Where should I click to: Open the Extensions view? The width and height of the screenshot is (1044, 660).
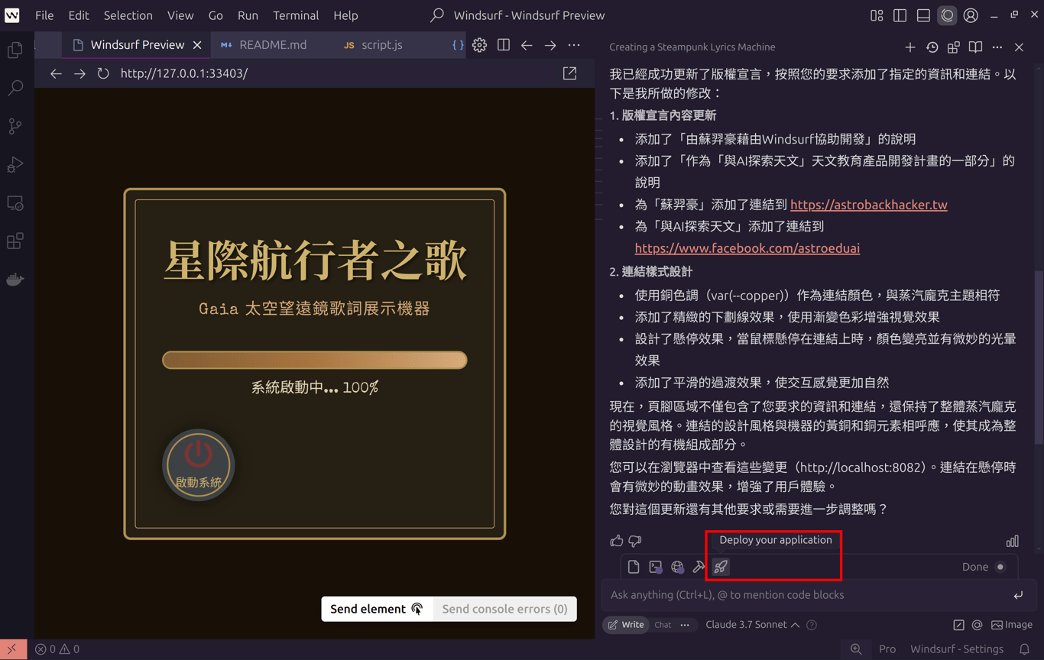click(15, 241)
